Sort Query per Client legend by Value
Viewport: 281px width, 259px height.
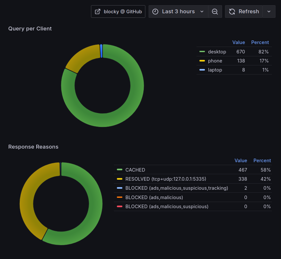[x=239, y=42]
